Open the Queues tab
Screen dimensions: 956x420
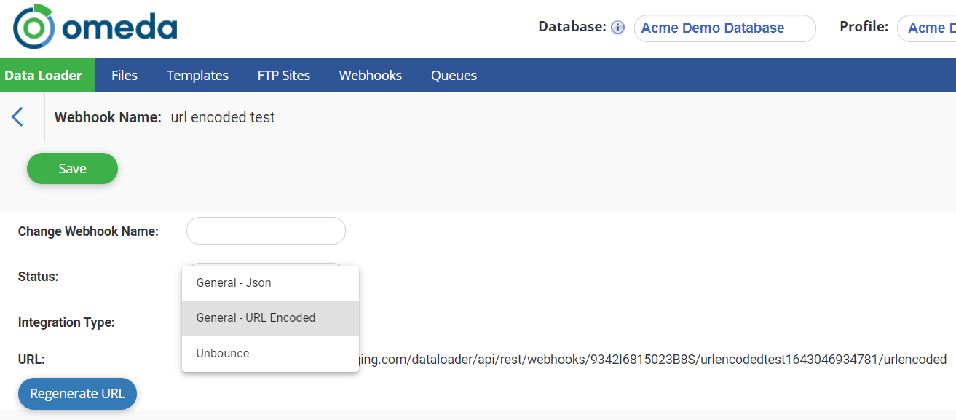point(454,76)
